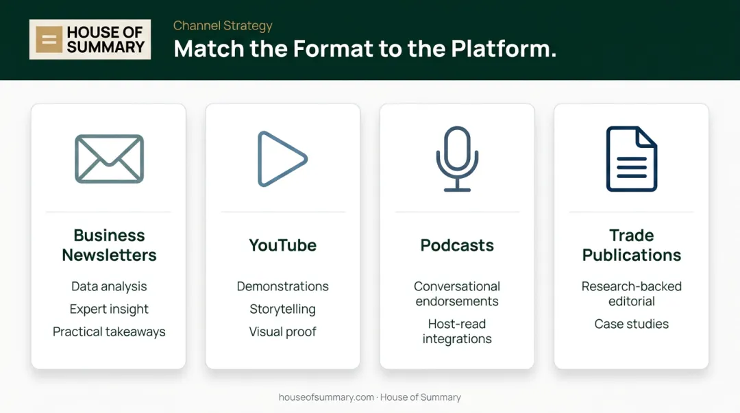Click the 'Visual proof' line

(283, 331)
